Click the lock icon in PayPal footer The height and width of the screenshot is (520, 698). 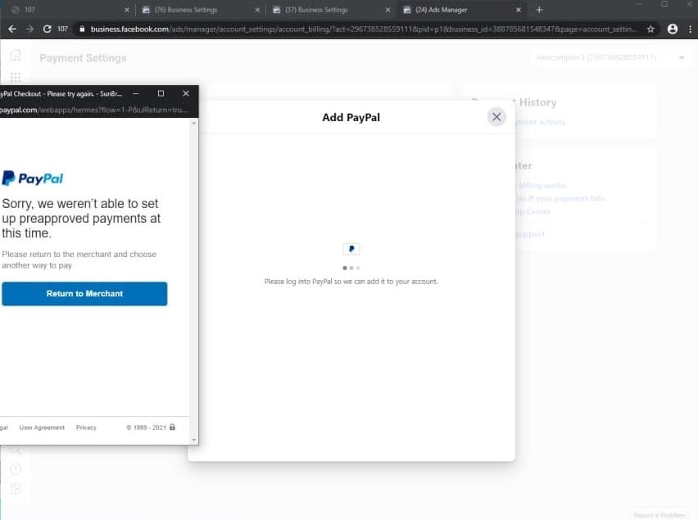tap(172, 427)
